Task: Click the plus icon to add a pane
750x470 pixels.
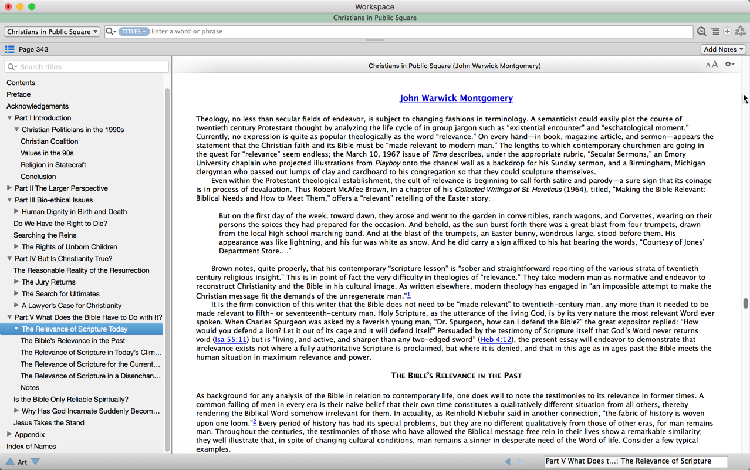Action: (728, 32)
